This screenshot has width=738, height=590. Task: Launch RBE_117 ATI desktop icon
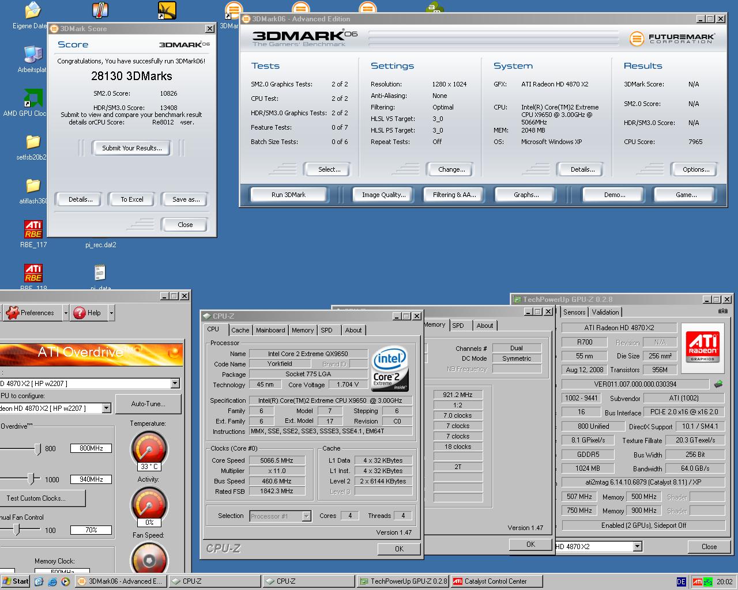33,229
